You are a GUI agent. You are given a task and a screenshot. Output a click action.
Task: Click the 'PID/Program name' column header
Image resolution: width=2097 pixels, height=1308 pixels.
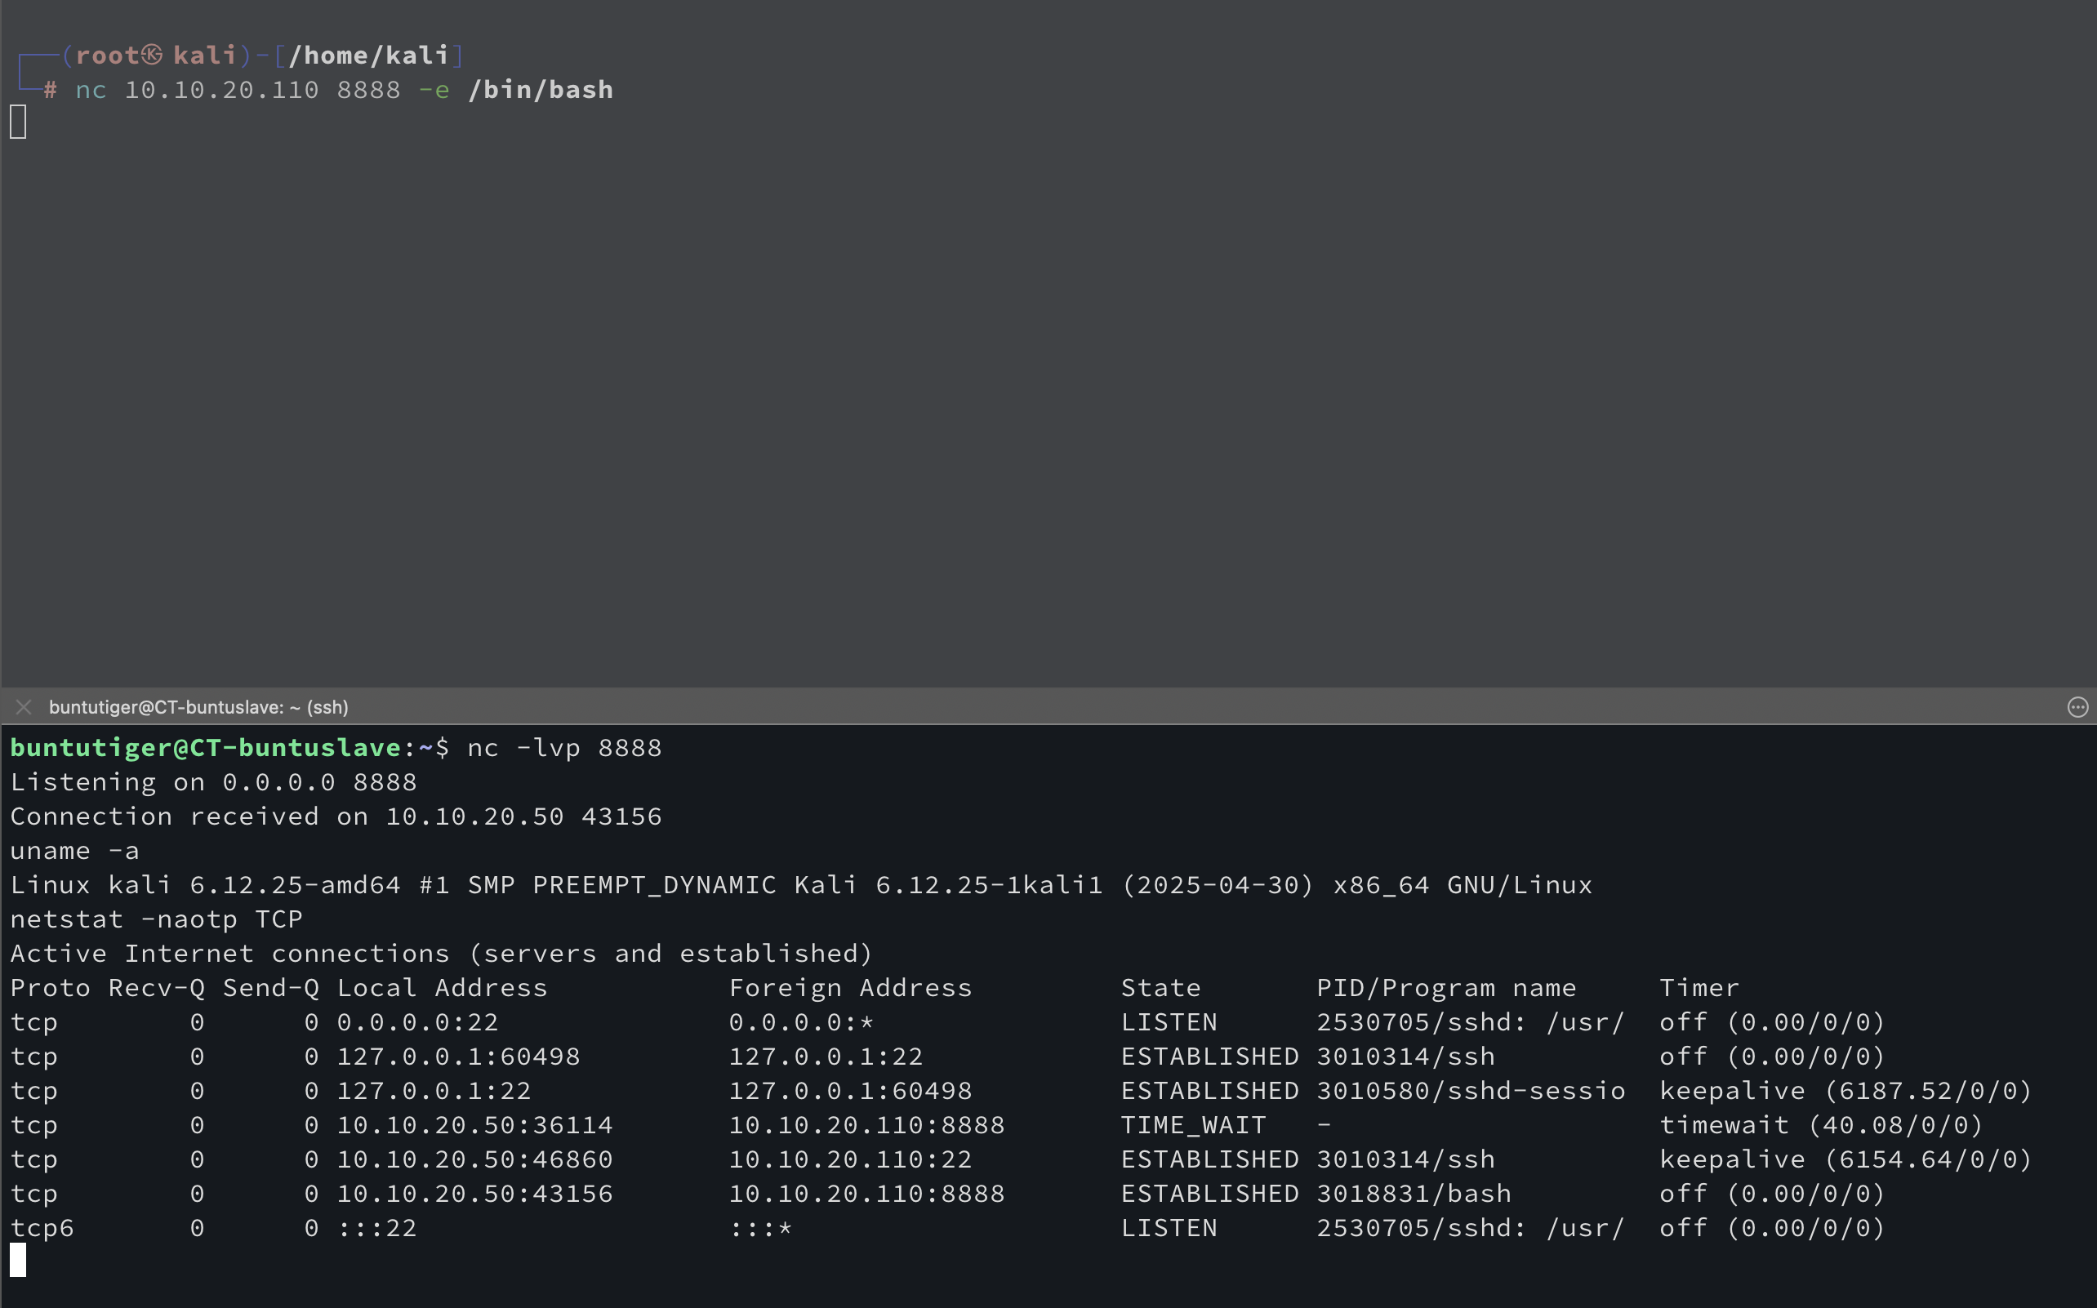(x=1445, y=988)
